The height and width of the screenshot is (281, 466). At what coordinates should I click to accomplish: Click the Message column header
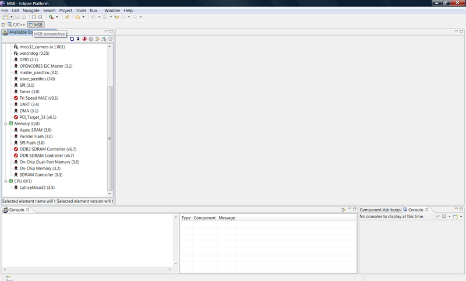pos(227,218)
